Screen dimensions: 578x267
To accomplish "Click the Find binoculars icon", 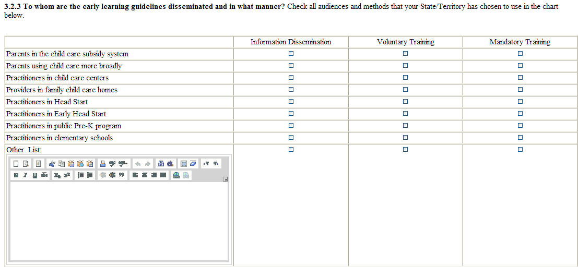I will [x=161, y=164].
